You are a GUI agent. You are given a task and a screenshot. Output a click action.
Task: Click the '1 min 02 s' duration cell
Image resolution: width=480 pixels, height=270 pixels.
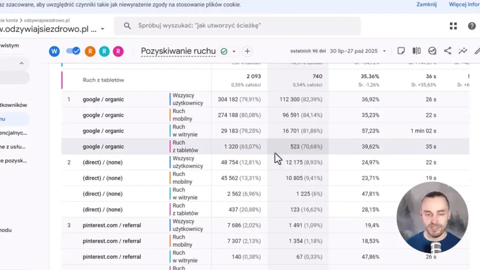click(x=423, y=131)
